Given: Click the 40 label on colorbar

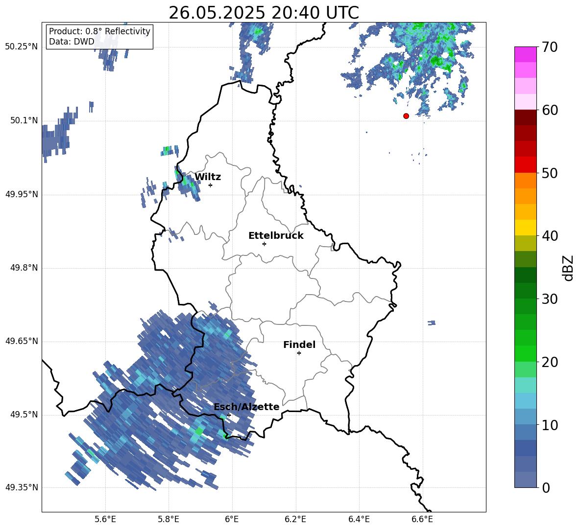Looking at the screenshot, I should [550, 236].
